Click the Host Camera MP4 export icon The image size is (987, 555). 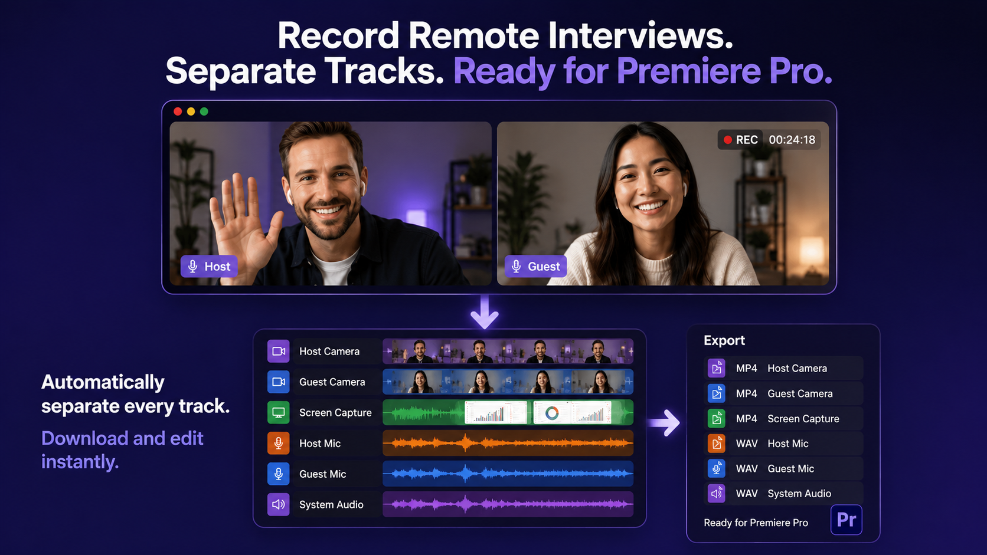716,368
